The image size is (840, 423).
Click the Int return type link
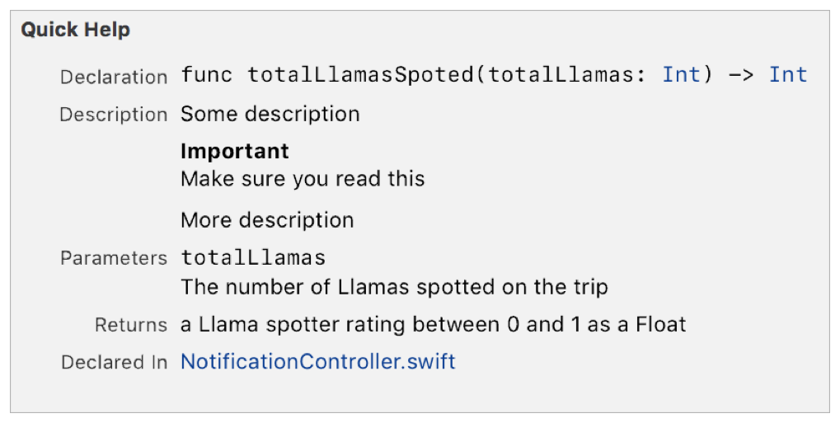click(x=787, y=75)
